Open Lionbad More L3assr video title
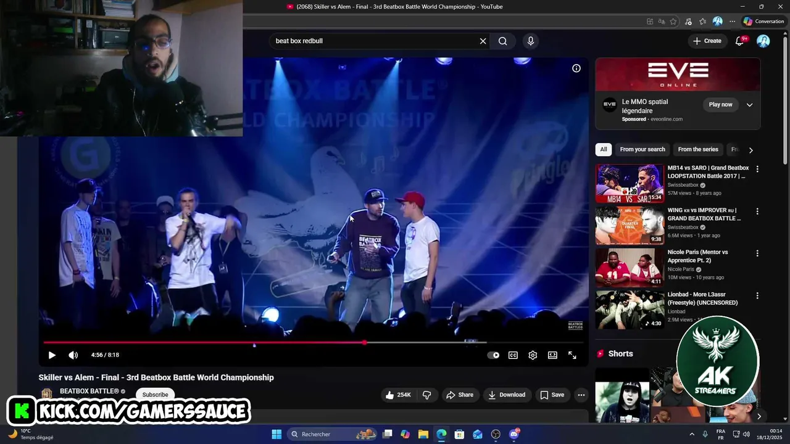The width and height of the screenshot is (790, 444). click(702, 298)
